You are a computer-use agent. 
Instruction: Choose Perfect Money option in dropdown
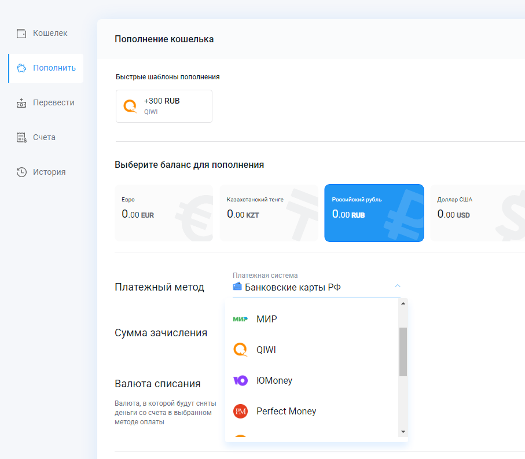pyautogui.click(x=312, y=411)
